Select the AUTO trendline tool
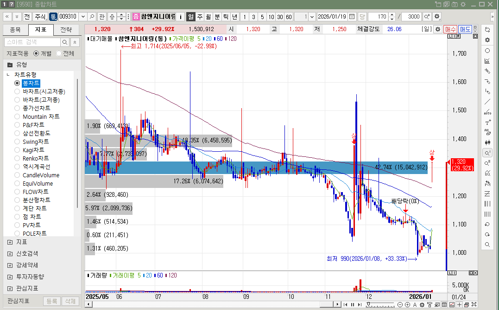The image size is (499, 310). 487,112
